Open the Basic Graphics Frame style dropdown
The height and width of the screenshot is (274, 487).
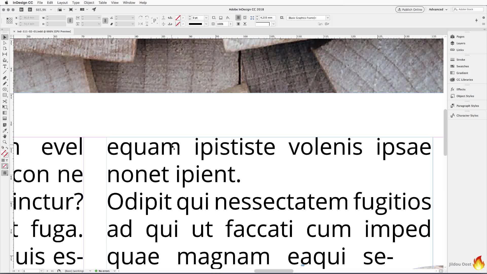point(328,18)
